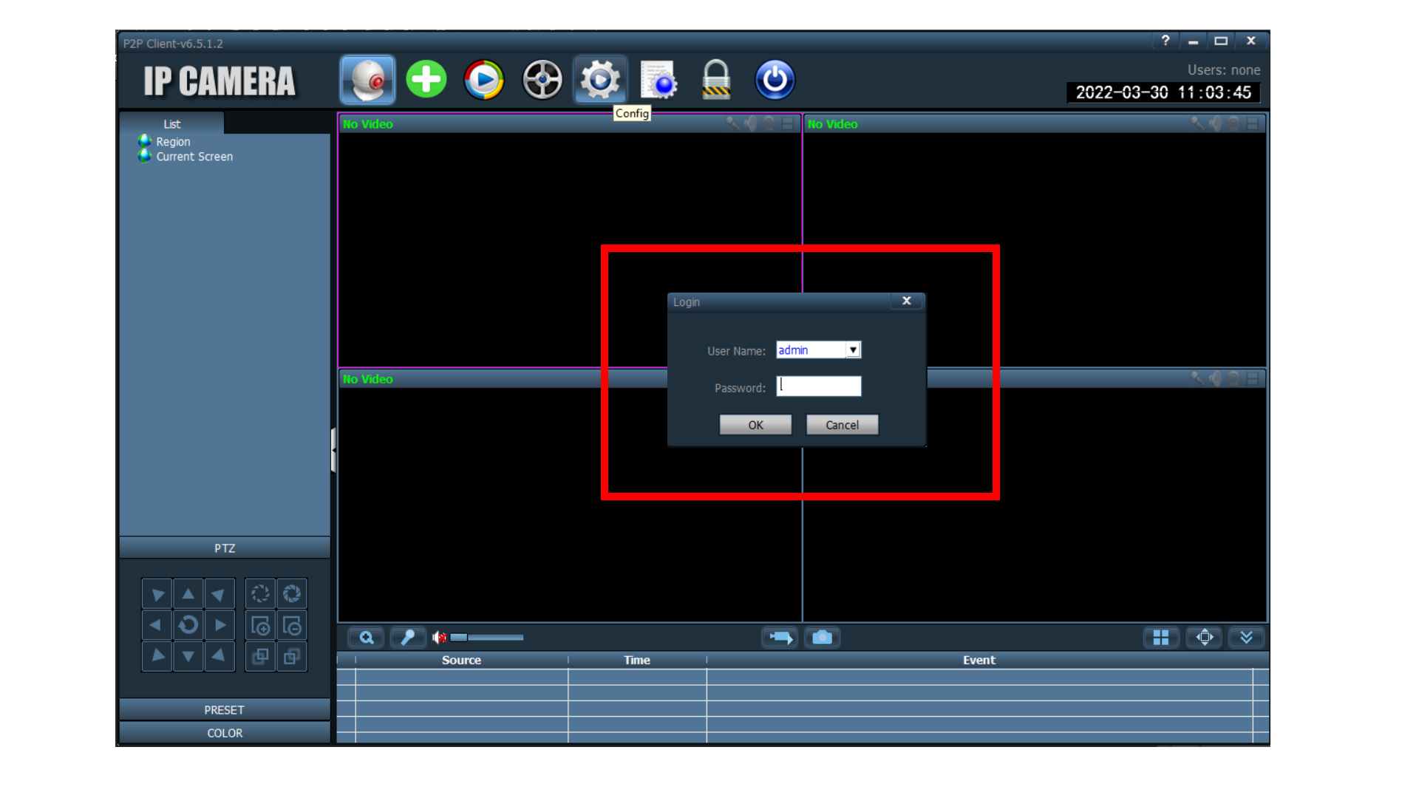Click the blue power logout icon
The width and height of the screenshot is (1419, 798).
click(775, 80)
